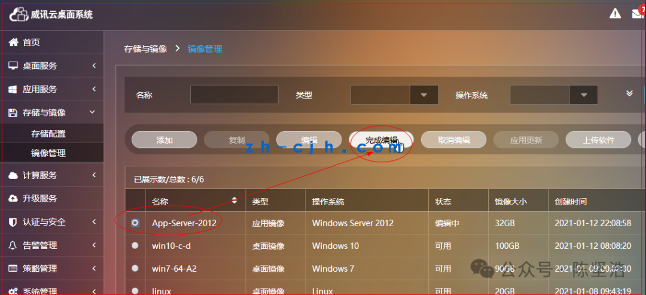Screen dimensions: 646x295
Task: Open 存储配置 submenu item
Action: pos(48,134)
